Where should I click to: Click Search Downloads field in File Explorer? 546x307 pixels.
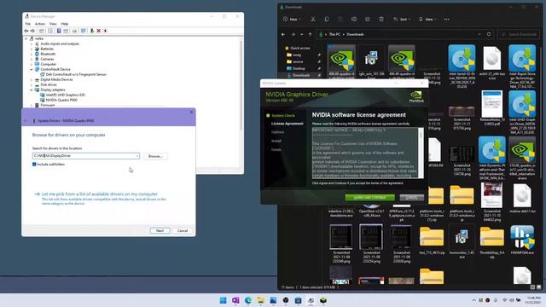(x=520, y=34)
